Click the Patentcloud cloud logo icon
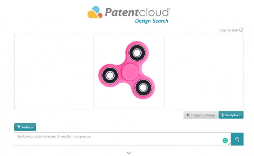The width and height of the screenshot is (254, 156). tap(95, 12)
